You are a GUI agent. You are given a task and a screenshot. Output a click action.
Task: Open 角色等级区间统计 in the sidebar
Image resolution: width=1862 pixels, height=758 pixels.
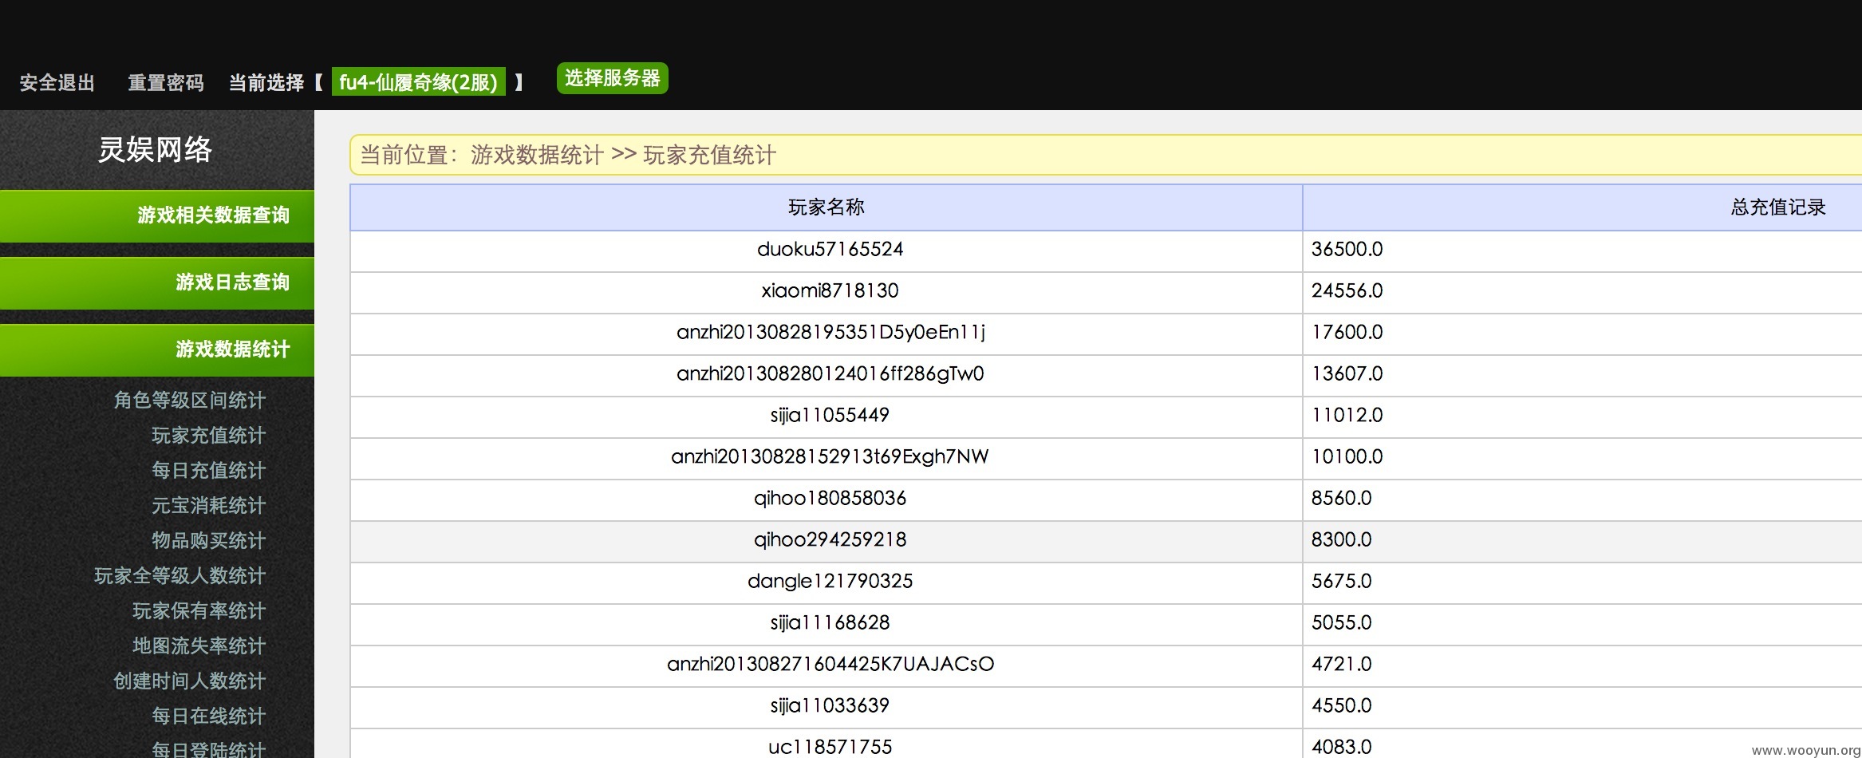click(x=189, y=400)
